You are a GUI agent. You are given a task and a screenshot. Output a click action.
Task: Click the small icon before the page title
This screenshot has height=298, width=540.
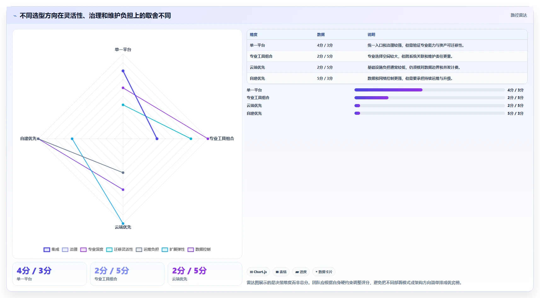15,16
